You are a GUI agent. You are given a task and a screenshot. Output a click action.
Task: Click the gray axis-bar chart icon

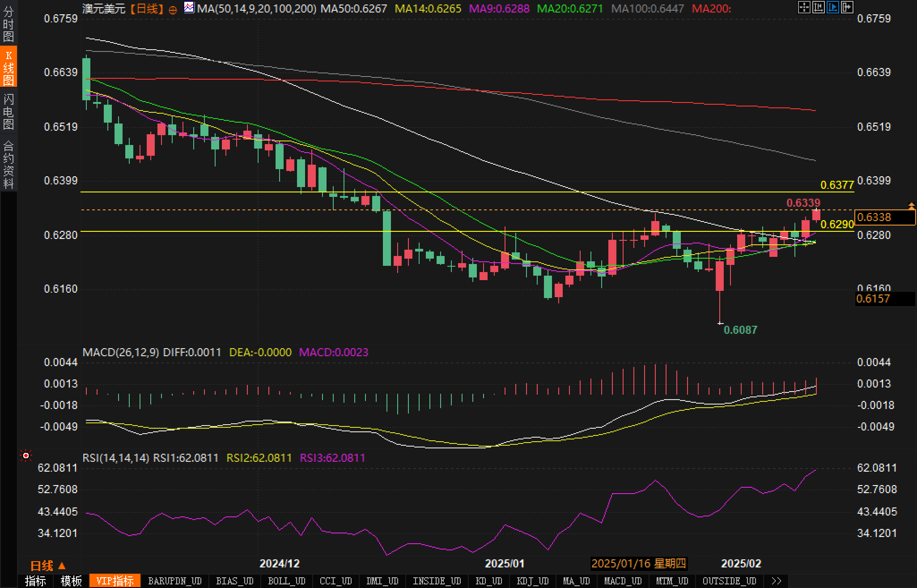[818, 7]
